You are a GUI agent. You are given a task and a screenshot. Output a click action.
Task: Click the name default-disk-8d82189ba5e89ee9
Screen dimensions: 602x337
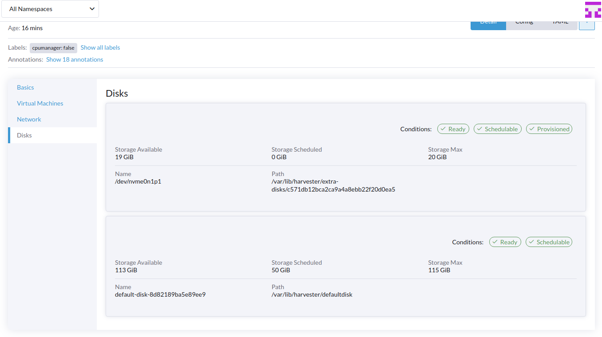point(160,294)
